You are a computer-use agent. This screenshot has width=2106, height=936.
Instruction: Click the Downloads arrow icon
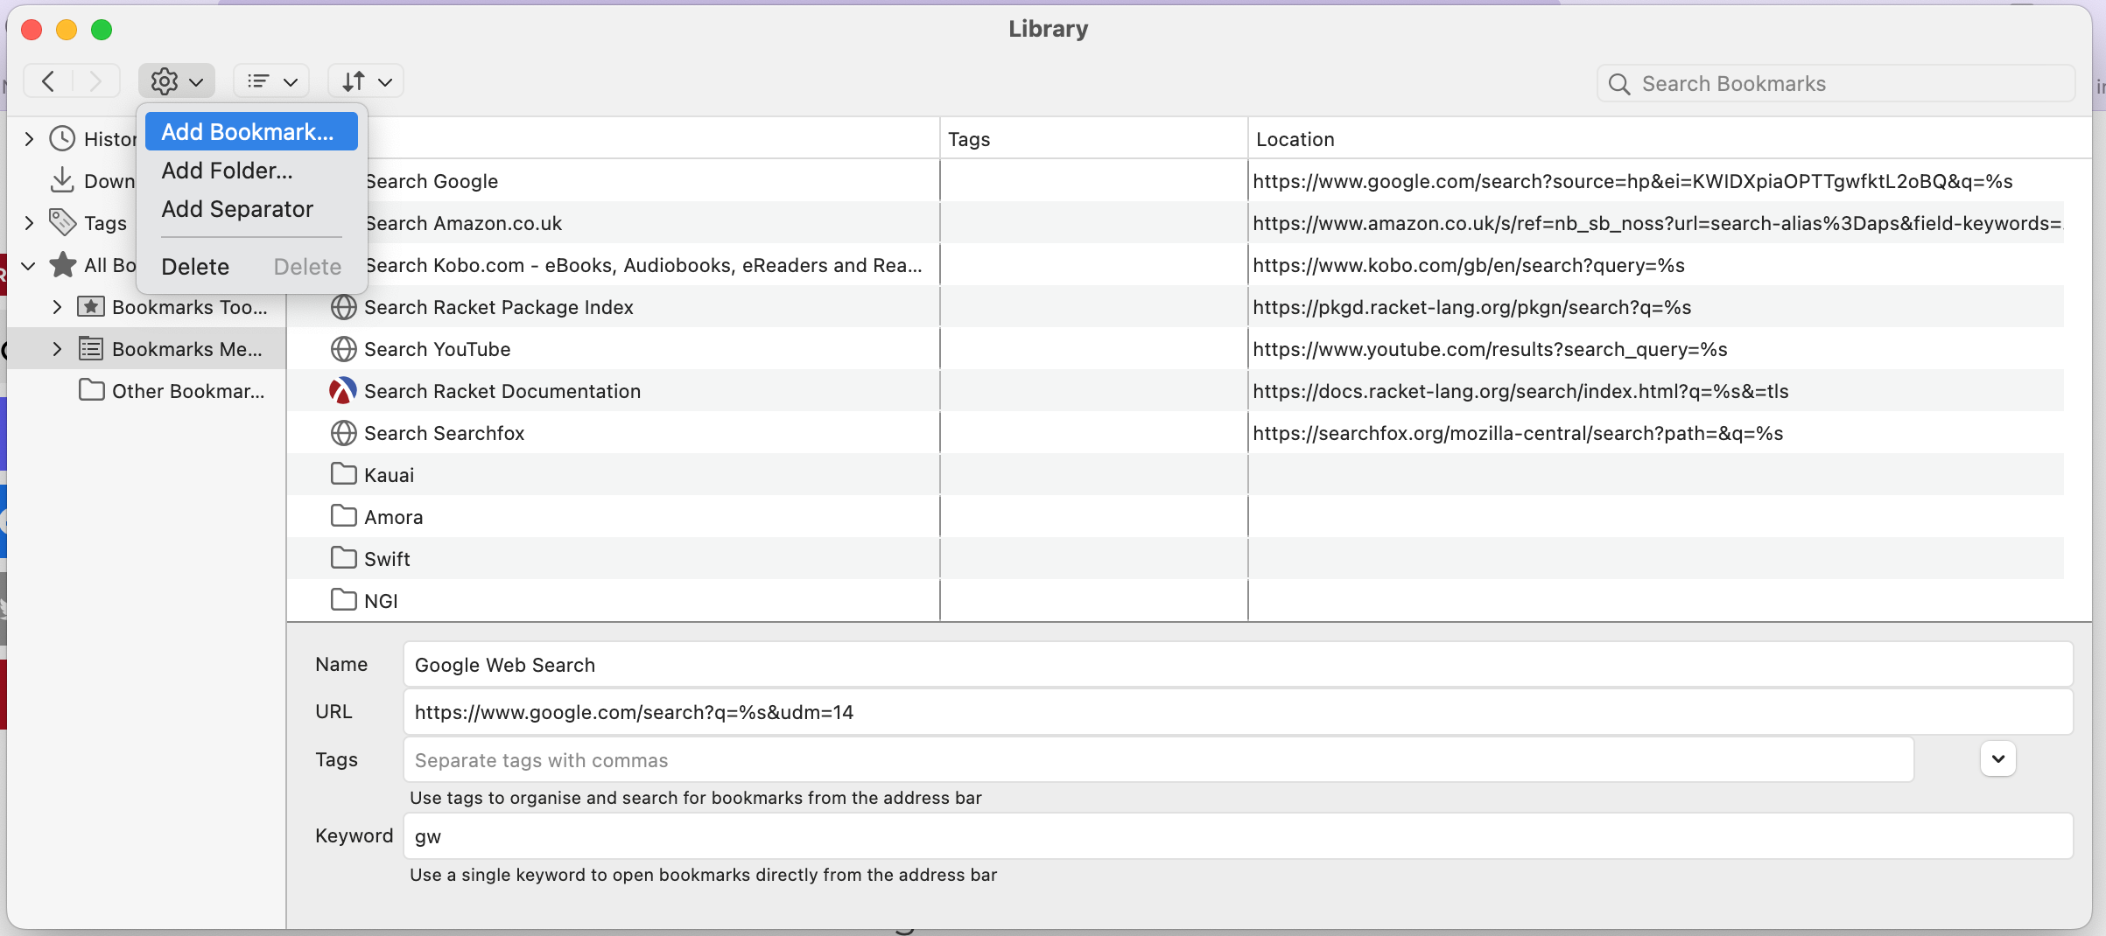pyautogui.click(x=62, y=180)
